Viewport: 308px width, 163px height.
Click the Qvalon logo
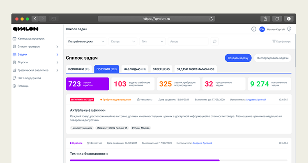[x=25, y=29]
